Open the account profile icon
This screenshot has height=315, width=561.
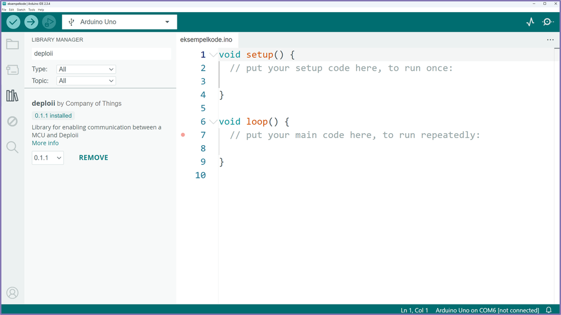(13, 293)
